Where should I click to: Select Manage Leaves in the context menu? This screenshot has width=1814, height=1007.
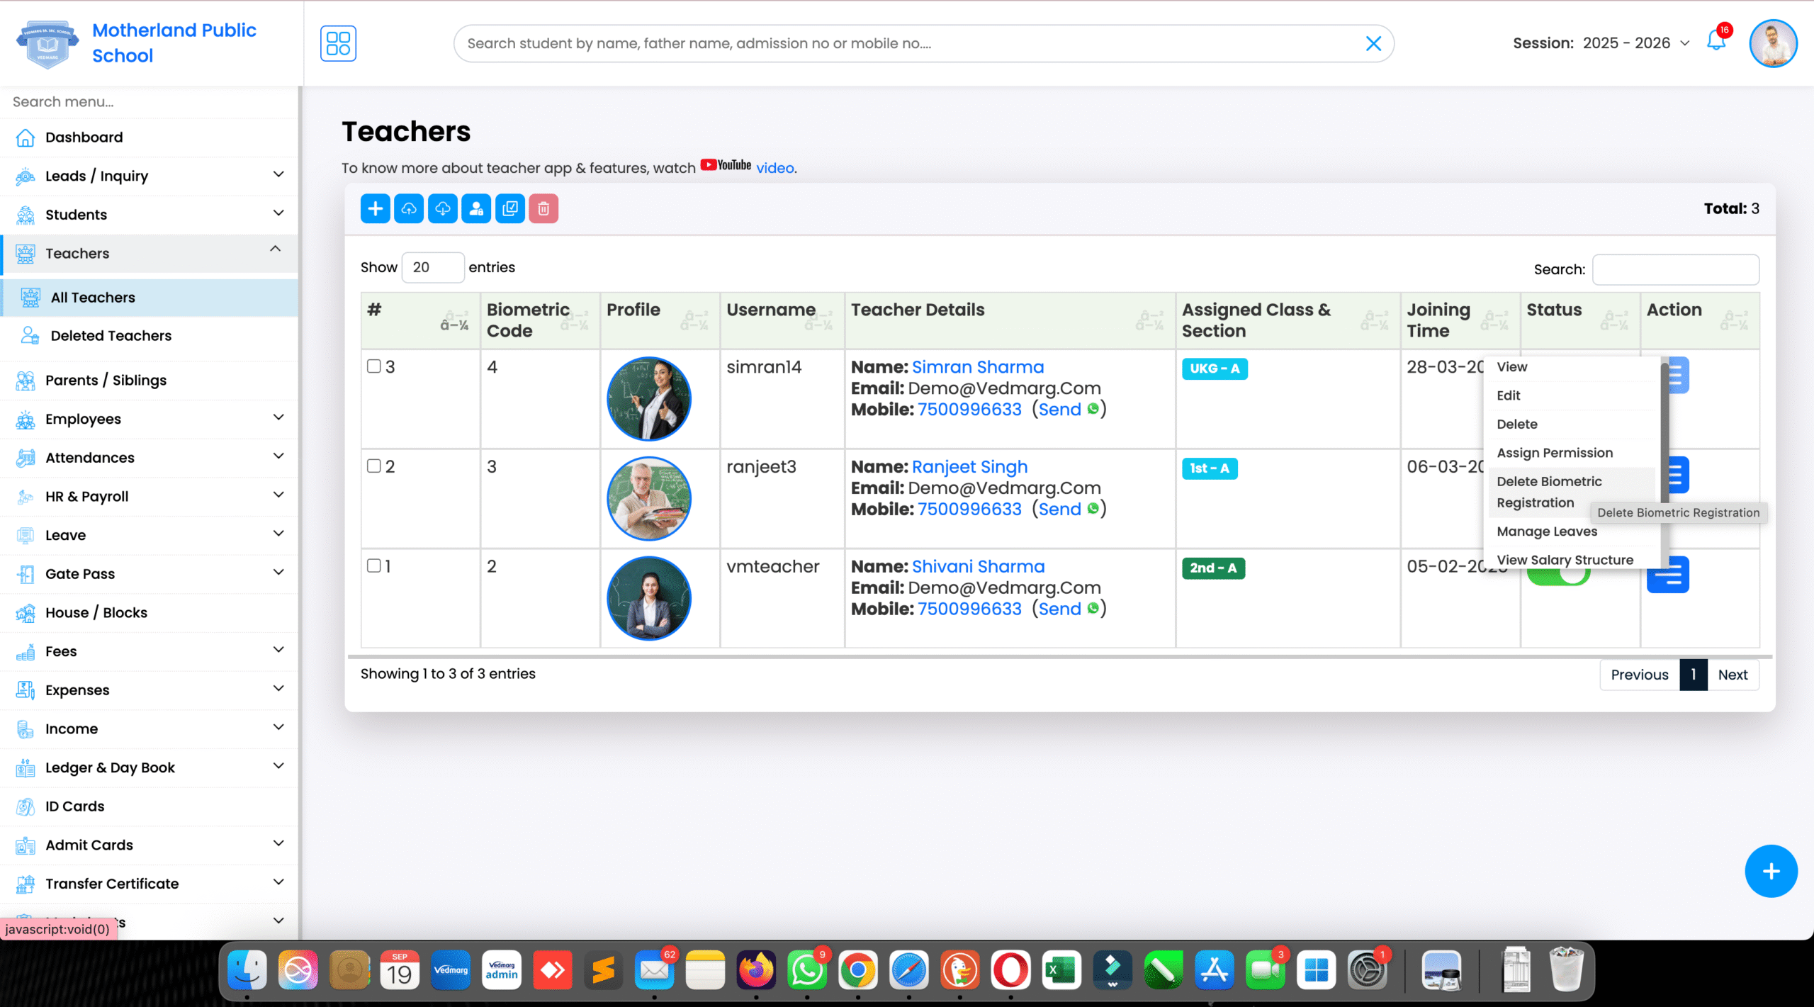click(1546, 531)
